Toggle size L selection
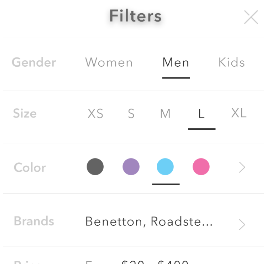 click(201, 114)
